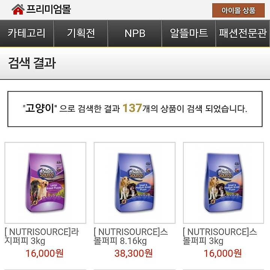Click the red house home icon
This screenshot has width=270, height=270.
18,9
